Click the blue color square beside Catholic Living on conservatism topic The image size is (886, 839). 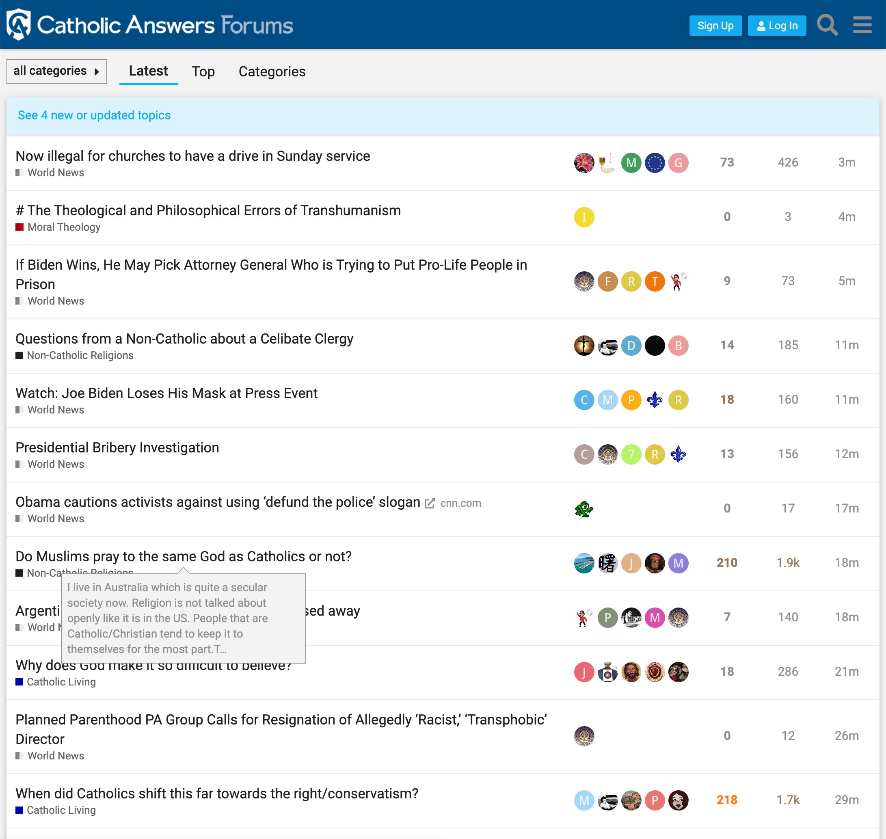[19, 811]
